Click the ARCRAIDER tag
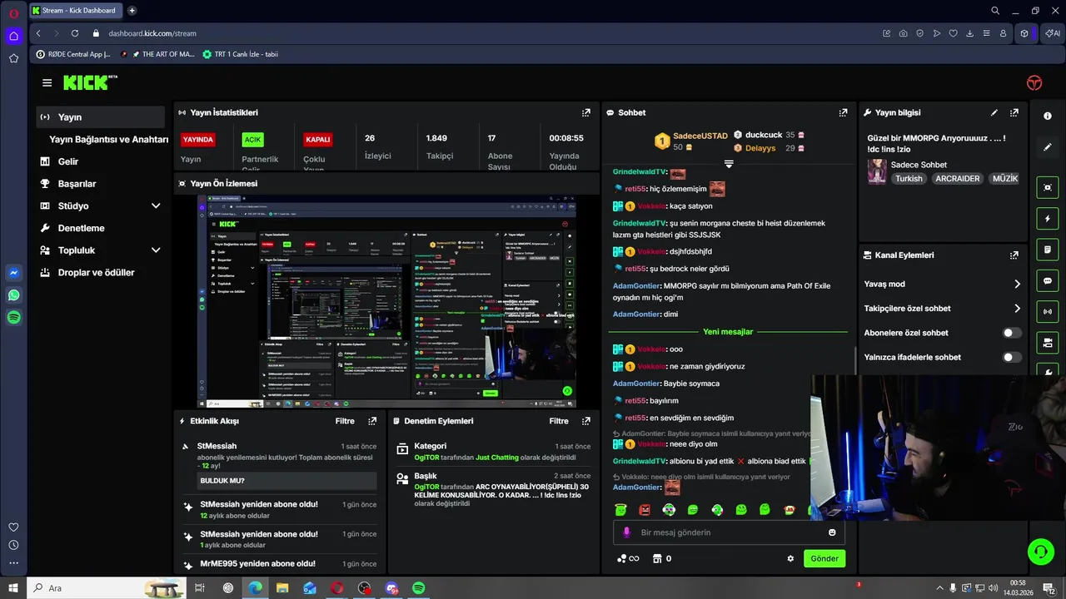The width and height of the screenshot is (1066, 599). [957, 179]
